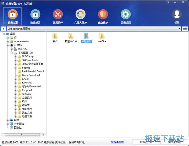Collapse the 桌面 tree node

(4, 34)
